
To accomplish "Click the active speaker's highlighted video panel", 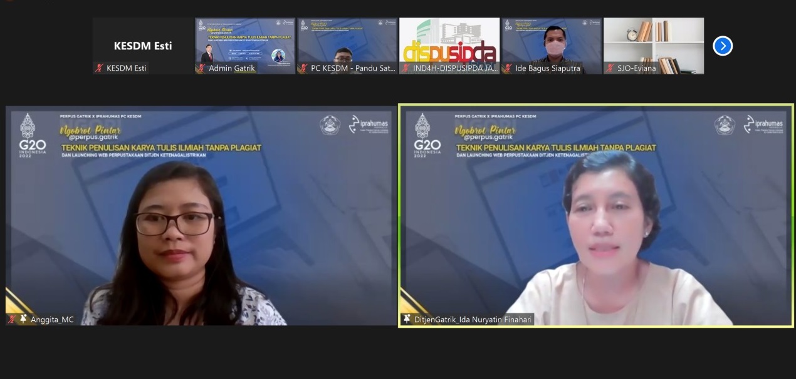I will 595,216.
